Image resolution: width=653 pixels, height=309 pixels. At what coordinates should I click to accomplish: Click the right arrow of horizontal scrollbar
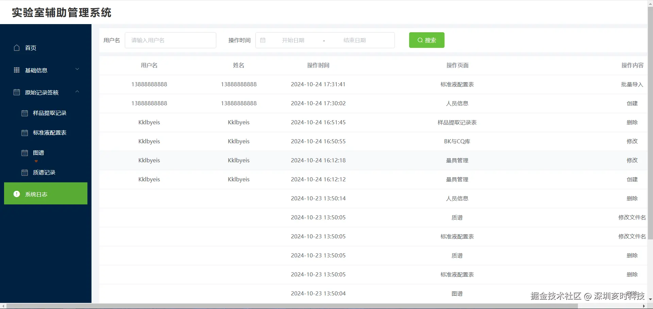click(x=644, y=306)
